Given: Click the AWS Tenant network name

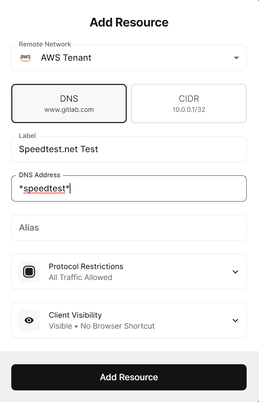Looking at the screenshot, I should point(66,58).
